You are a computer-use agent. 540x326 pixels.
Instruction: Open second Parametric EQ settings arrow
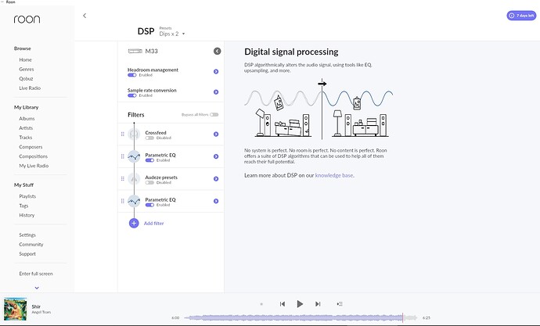coord(216,201)
